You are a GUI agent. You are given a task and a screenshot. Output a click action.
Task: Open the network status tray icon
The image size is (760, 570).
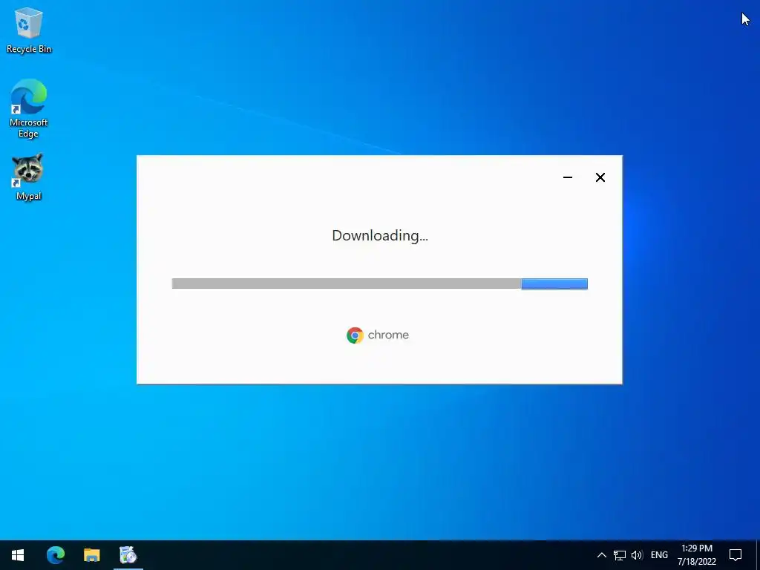(x=620, y=555)
